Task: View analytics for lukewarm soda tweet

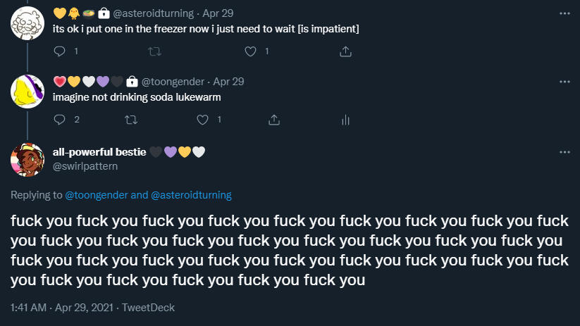Action: pyautogui.click(x=345, y=120)
